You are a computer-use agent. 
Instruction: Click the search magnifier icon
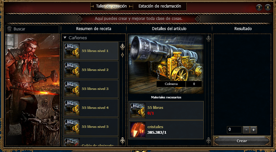coord(9,29)
